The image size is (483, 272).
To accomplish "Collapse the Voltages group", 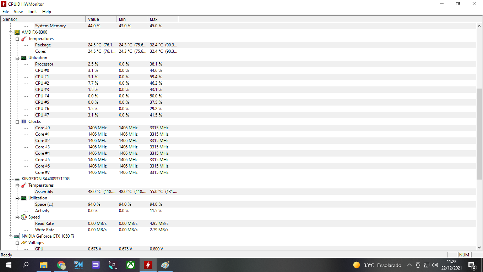I will (17, 243).
